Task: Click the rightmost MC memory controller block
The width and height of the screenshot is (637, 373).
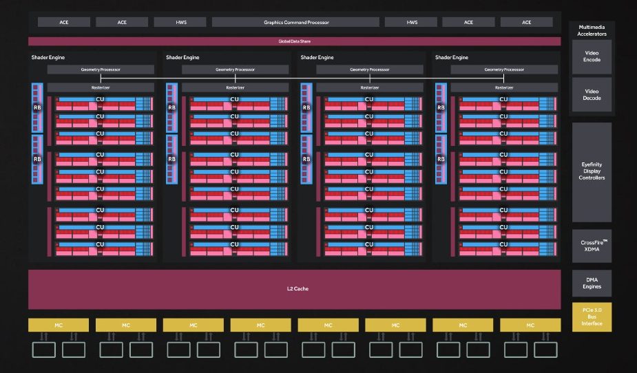Action: 530,325
